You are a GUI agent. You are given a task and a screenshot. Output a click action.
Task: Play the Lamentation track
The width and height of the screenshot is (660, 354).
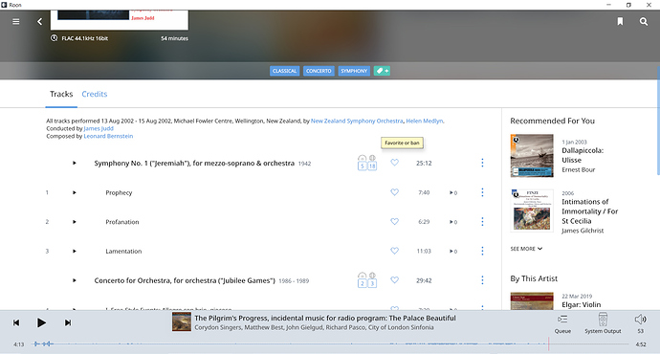(x=74, y=252)
